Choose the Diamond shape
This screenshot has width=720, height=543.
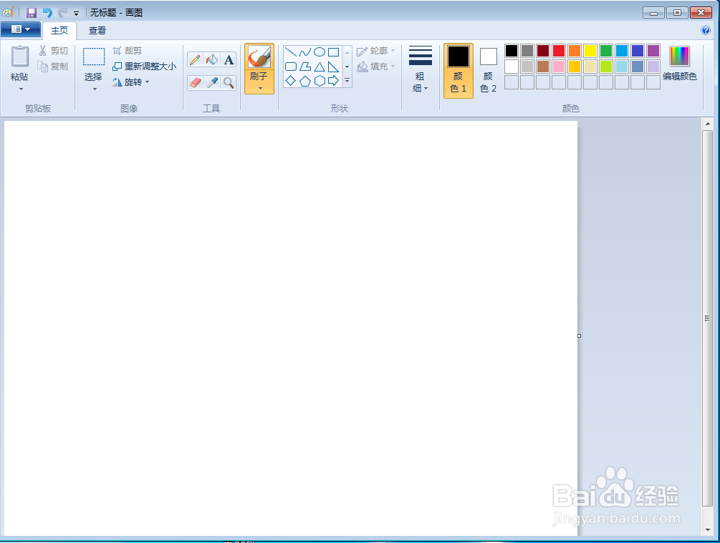(x=291, y=81)
